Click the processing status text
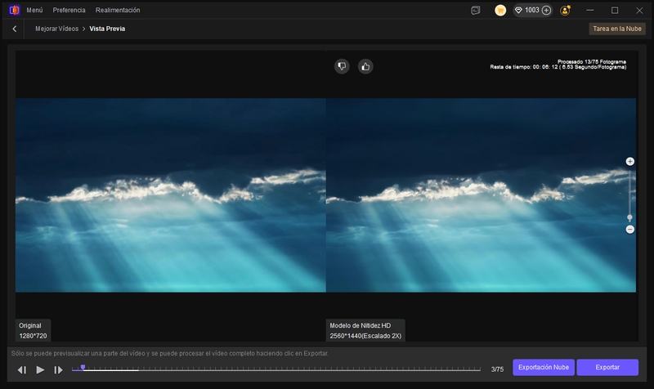 point(558,65)
